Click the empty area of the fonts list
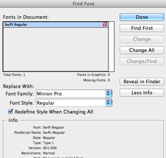 56,49
